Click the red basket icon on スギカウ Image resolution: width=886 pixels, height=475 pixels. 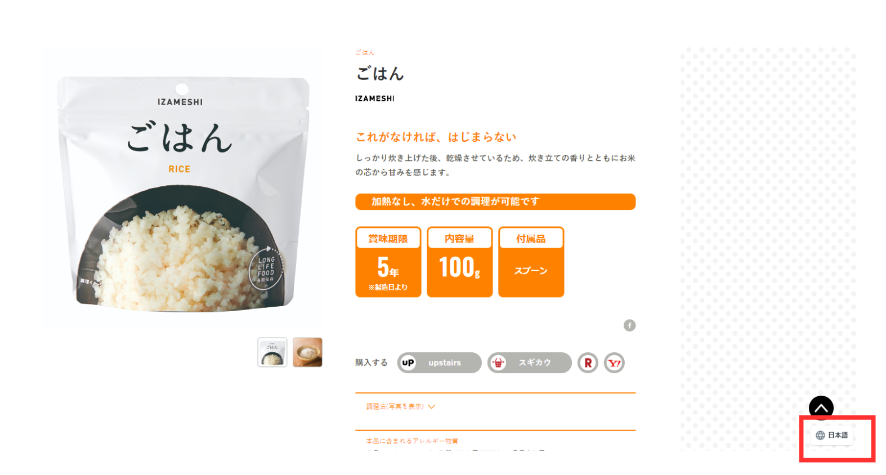pyautogui.click(x=498, y=363)
